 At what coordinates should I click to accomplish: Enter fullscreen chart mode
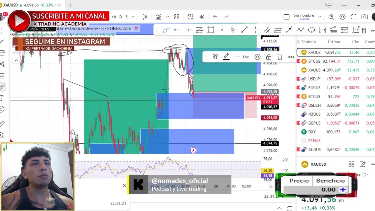click(x=354, y=17)
